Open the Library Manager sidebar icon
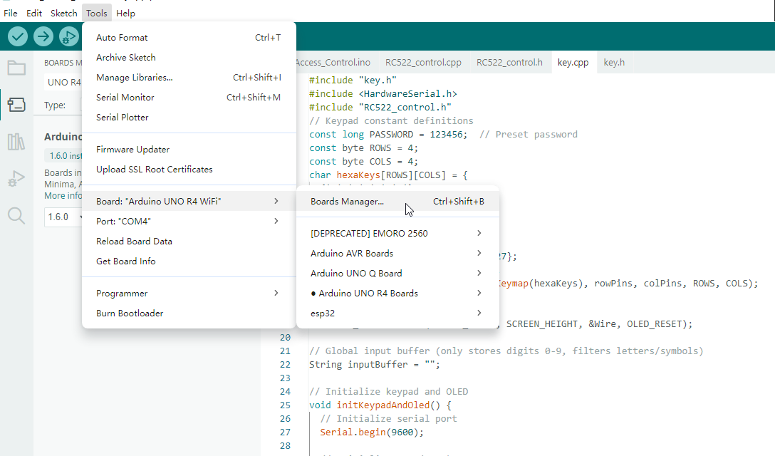The width and height of the screenshot is (775, 456). coord(16,142)
